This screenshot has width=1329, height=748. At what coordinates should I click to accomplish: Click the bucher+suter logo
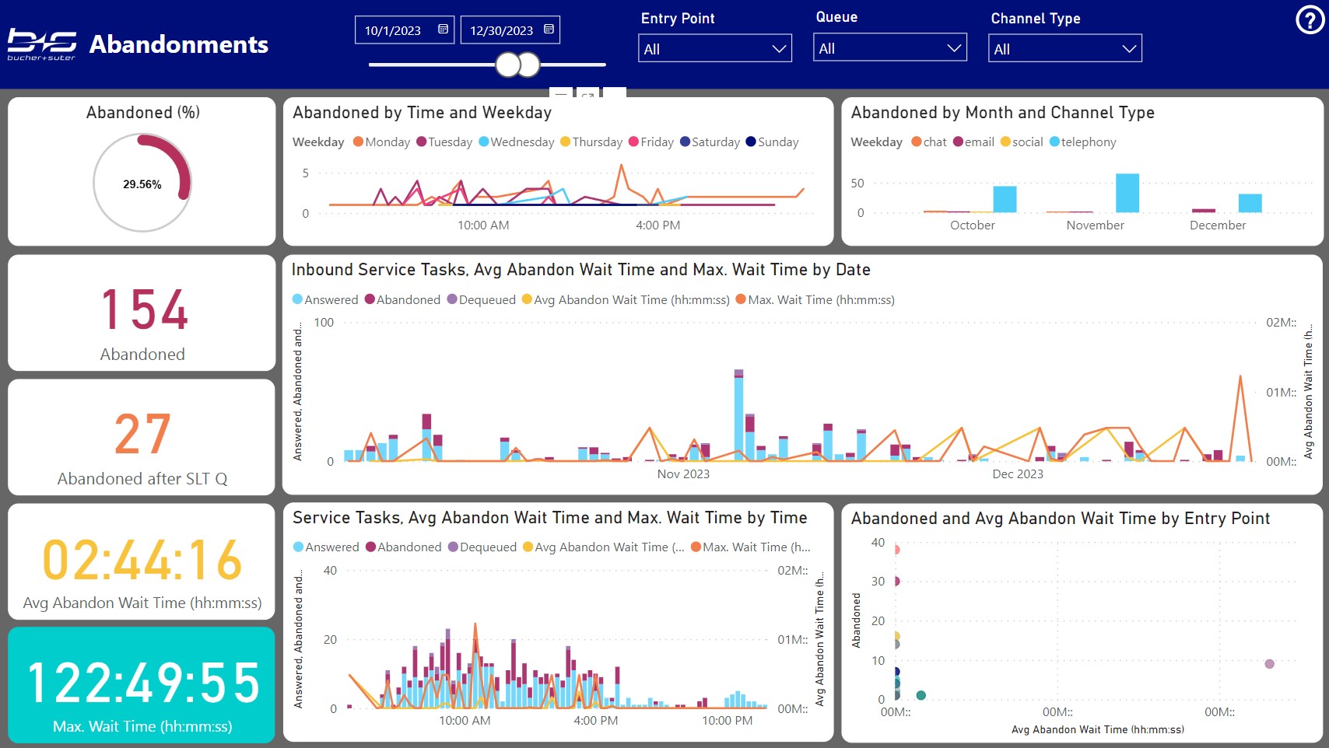tap(42, 45)
